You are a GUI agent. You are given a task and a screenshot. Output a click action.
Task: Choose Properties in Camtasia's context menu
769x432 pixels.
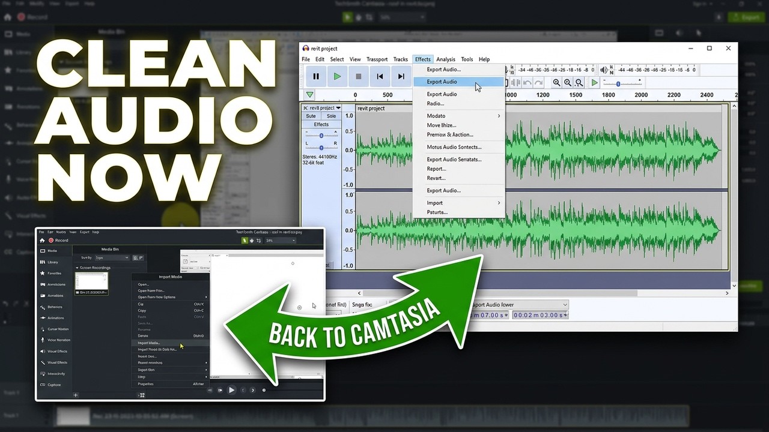[170, 384]
